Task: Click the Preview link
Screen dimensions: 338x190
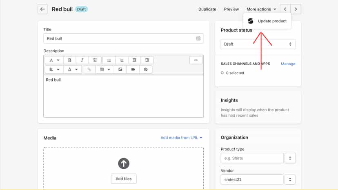Action: pyautogui.click(x=231, y=9)
